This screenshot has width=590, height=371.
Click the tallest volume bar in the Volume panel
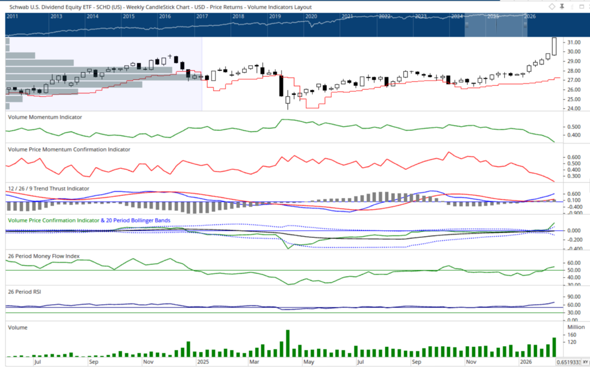click(x=287, y=344)
